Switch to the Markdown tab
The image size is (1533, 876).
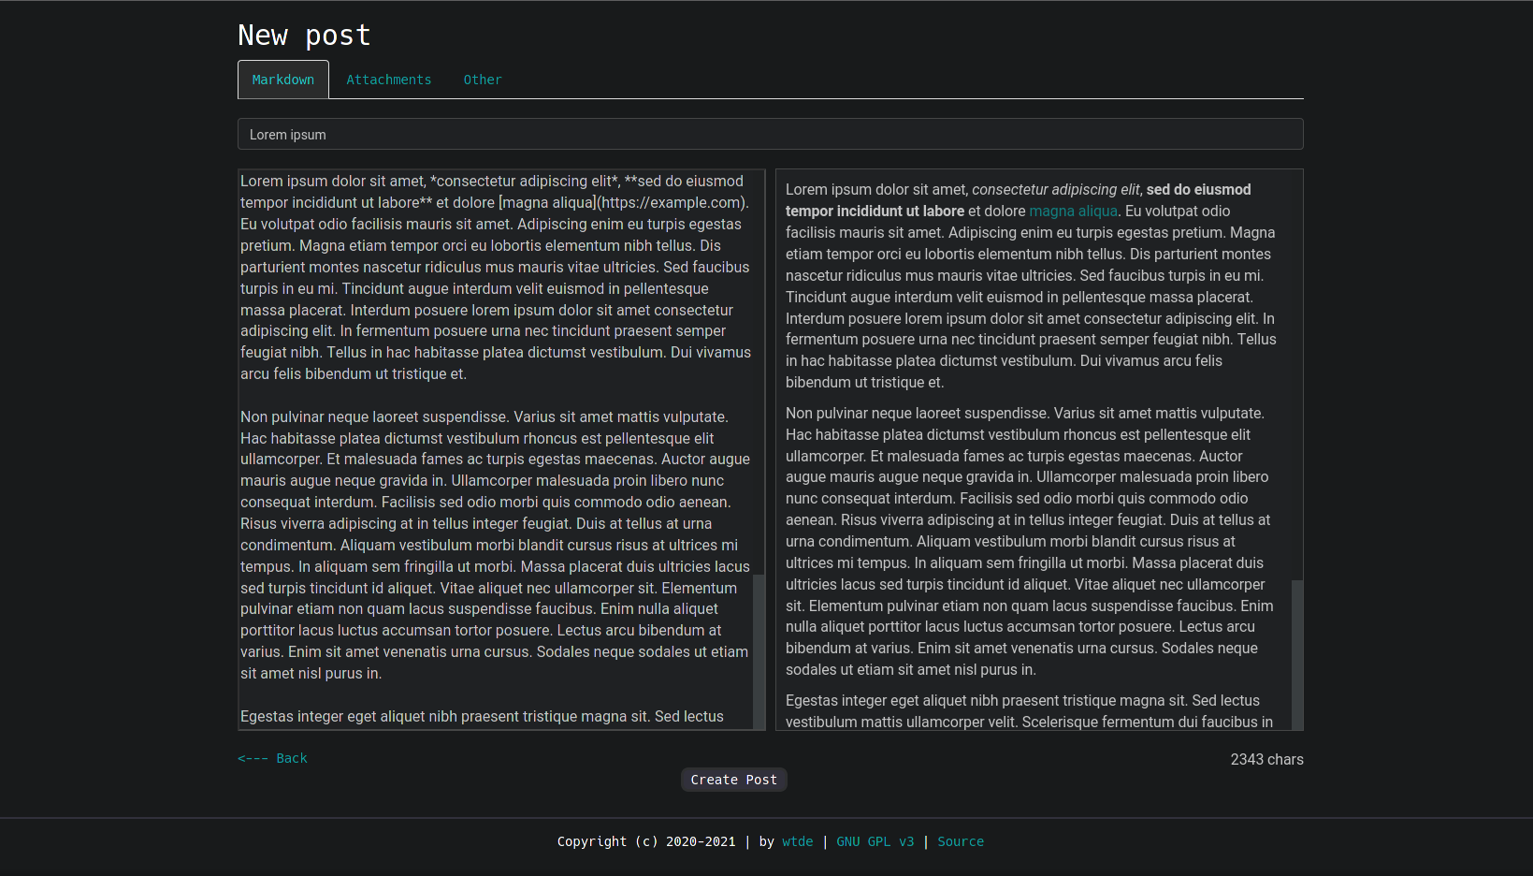click(x=283, y=80)
